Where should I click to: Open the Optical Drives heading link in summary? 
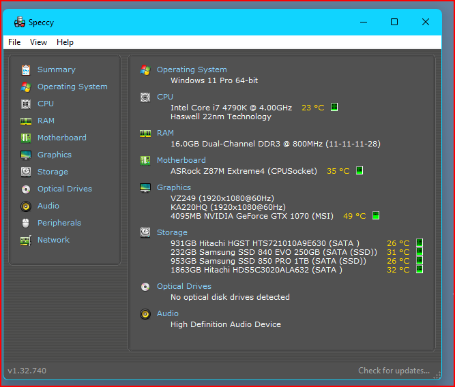click(x=184, y=286)
